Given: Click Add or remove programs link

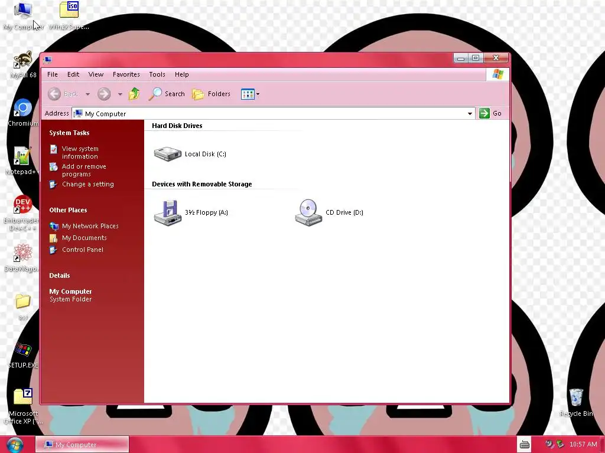Looking at the screenshot, I should (x=84, y=170).
